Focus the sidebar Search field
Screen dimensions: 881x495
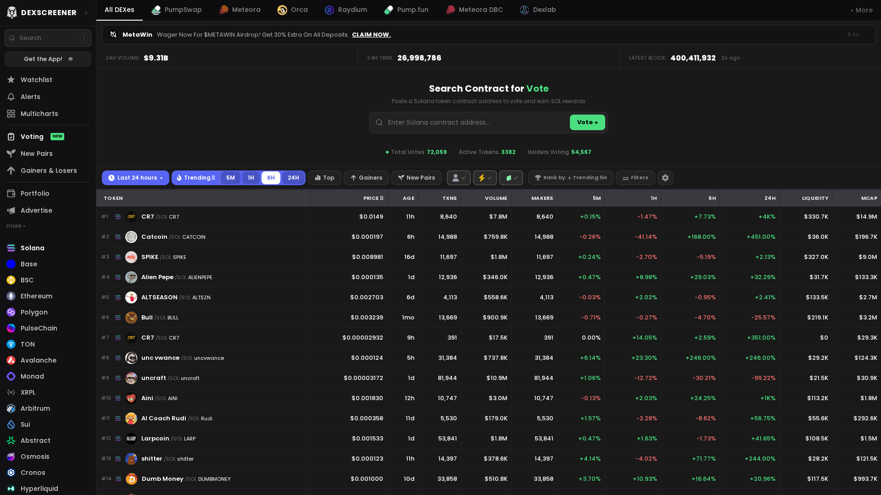coord(48,38)
